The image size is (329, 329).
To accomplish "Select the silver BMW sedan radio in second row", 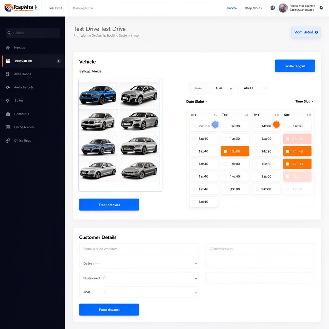I will pos(115,112).
